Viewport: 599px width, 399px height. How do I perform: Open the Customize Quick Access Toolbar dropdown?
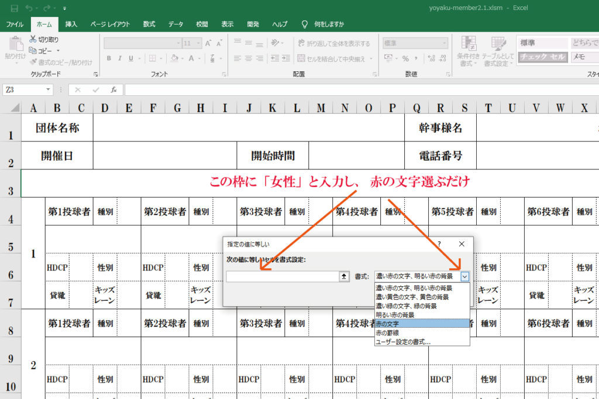pyautogui.click(x=64, y=8)
